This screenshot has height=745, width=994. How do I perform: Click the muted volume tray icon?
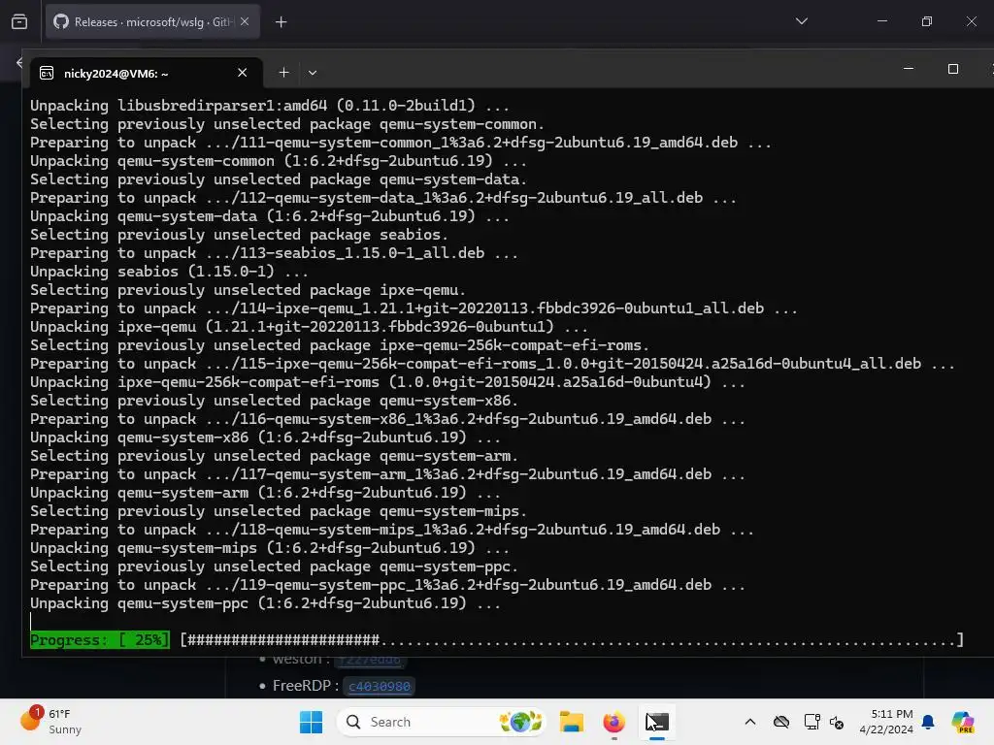(x=837, y=722)
